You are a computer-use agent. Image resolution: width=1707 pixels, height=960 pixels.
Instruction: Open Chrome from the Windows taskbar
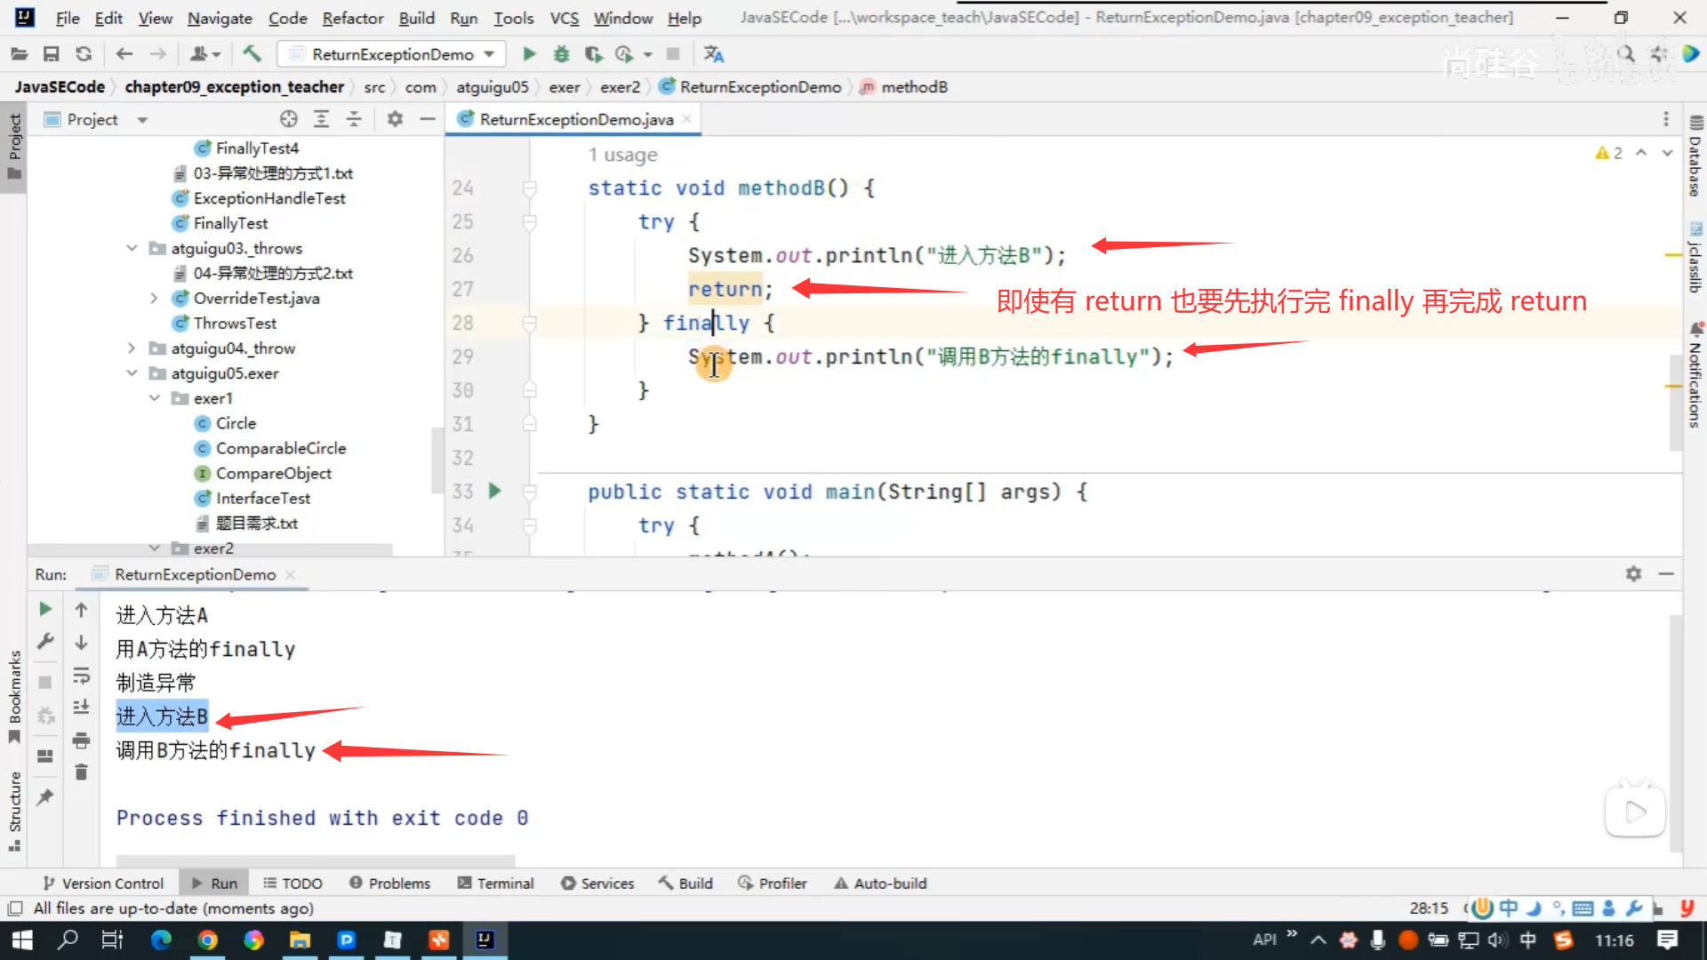pyautogui.click(x=207, y=940)
